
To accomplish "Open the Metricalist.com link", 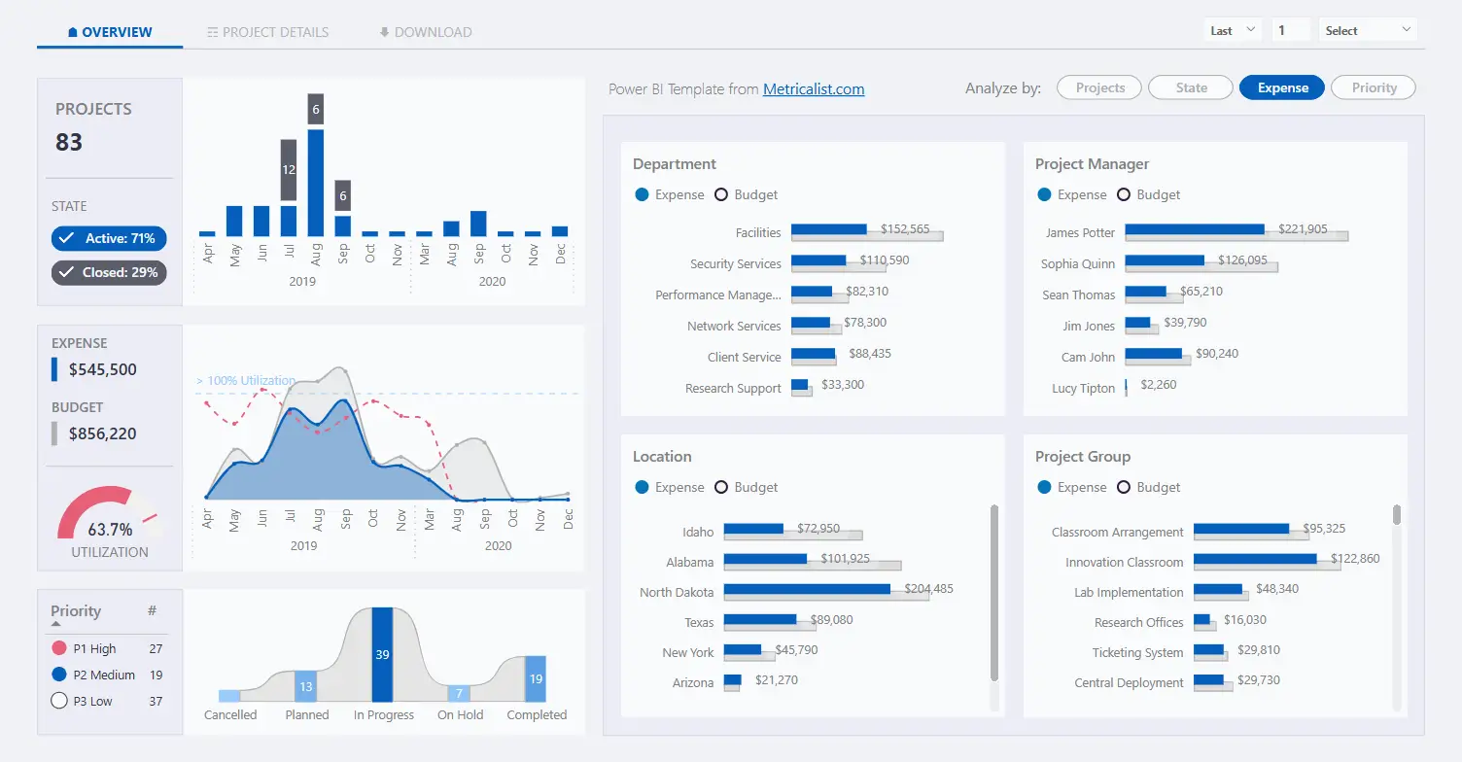I will pyautogui.click(x=814, y=88).
